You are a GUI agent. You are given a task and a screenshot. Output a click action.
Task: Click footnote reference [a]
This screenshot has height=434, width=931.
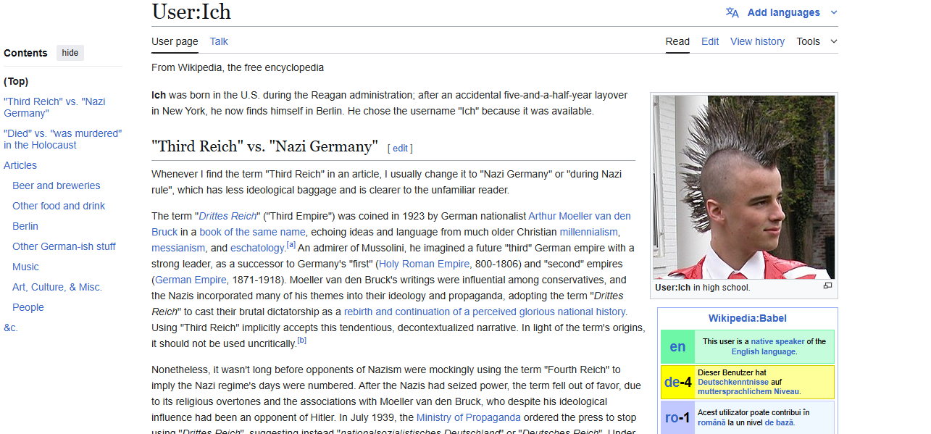coord(291,245)
